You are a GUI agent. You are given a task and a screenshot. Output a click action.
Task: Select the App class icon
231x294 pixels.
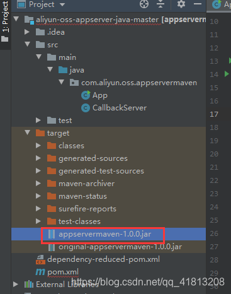pos(86,95)
